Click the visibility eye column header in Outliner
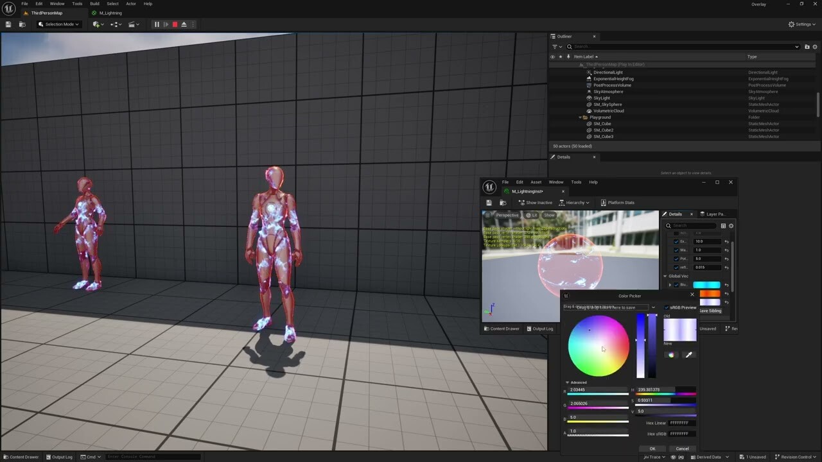 tap(552, 56)
